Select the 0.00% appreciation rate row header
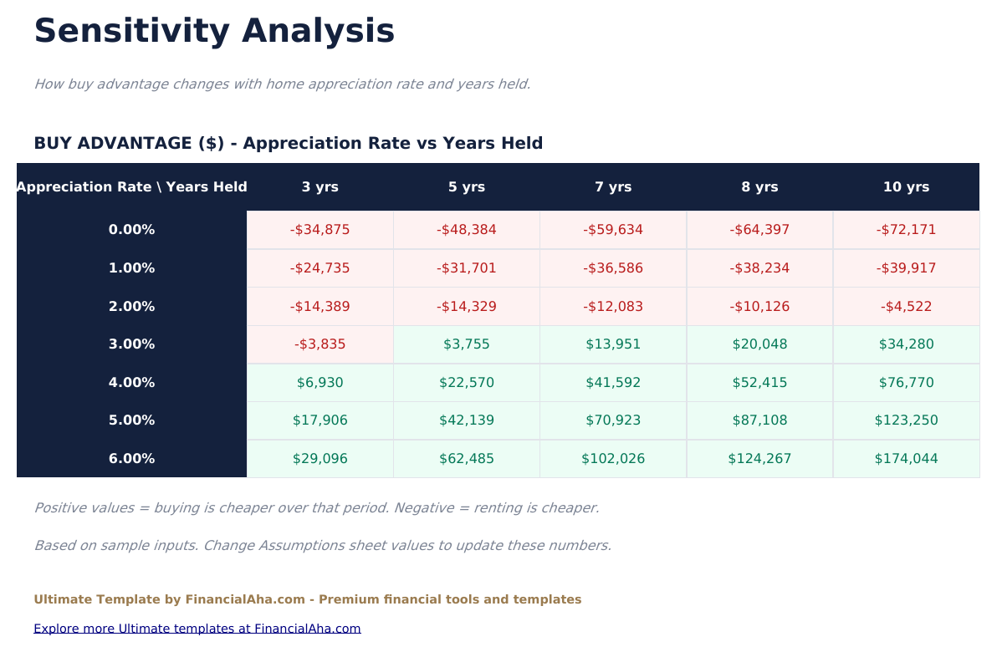This screenshot has height=652, width=997. [x=131, y=230]
